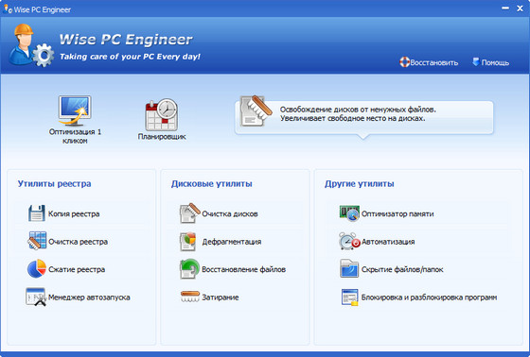Click the brush icon in description bubble

[x=256, y=110]
